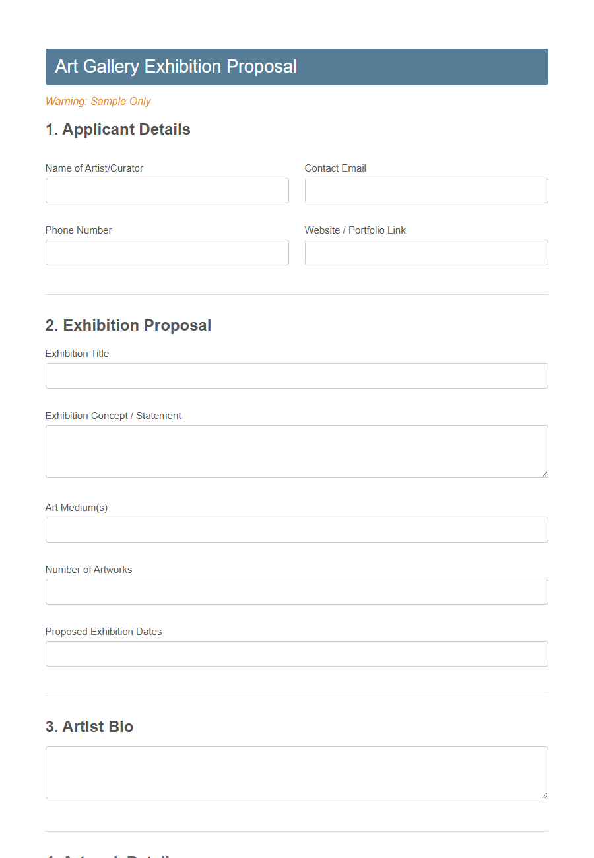Click the Name of Artist/Curator input field
This screenshot has width=594, height=858.
pyautogui.click(x=166, y=190)
